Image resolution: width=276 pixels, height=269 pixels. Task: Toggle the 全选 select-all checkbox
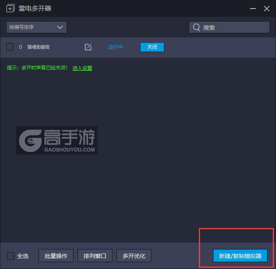point(11,256)
